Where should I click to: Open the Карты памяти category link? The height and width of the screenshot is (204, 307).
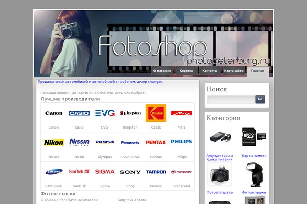click(254, 156)
